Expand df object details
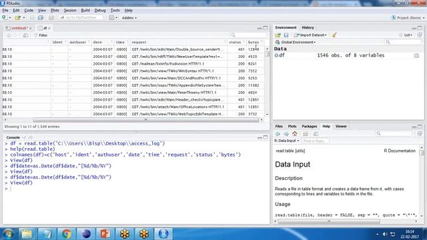427x240 pixels. click(x=276, y=55)
